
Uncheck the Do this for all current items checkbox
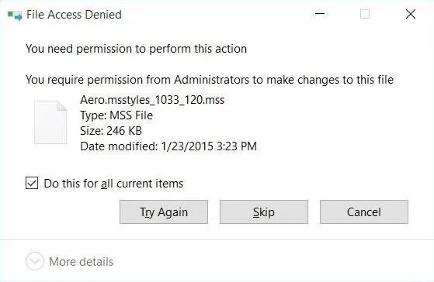pyautogui.click(x=32, y=183)
